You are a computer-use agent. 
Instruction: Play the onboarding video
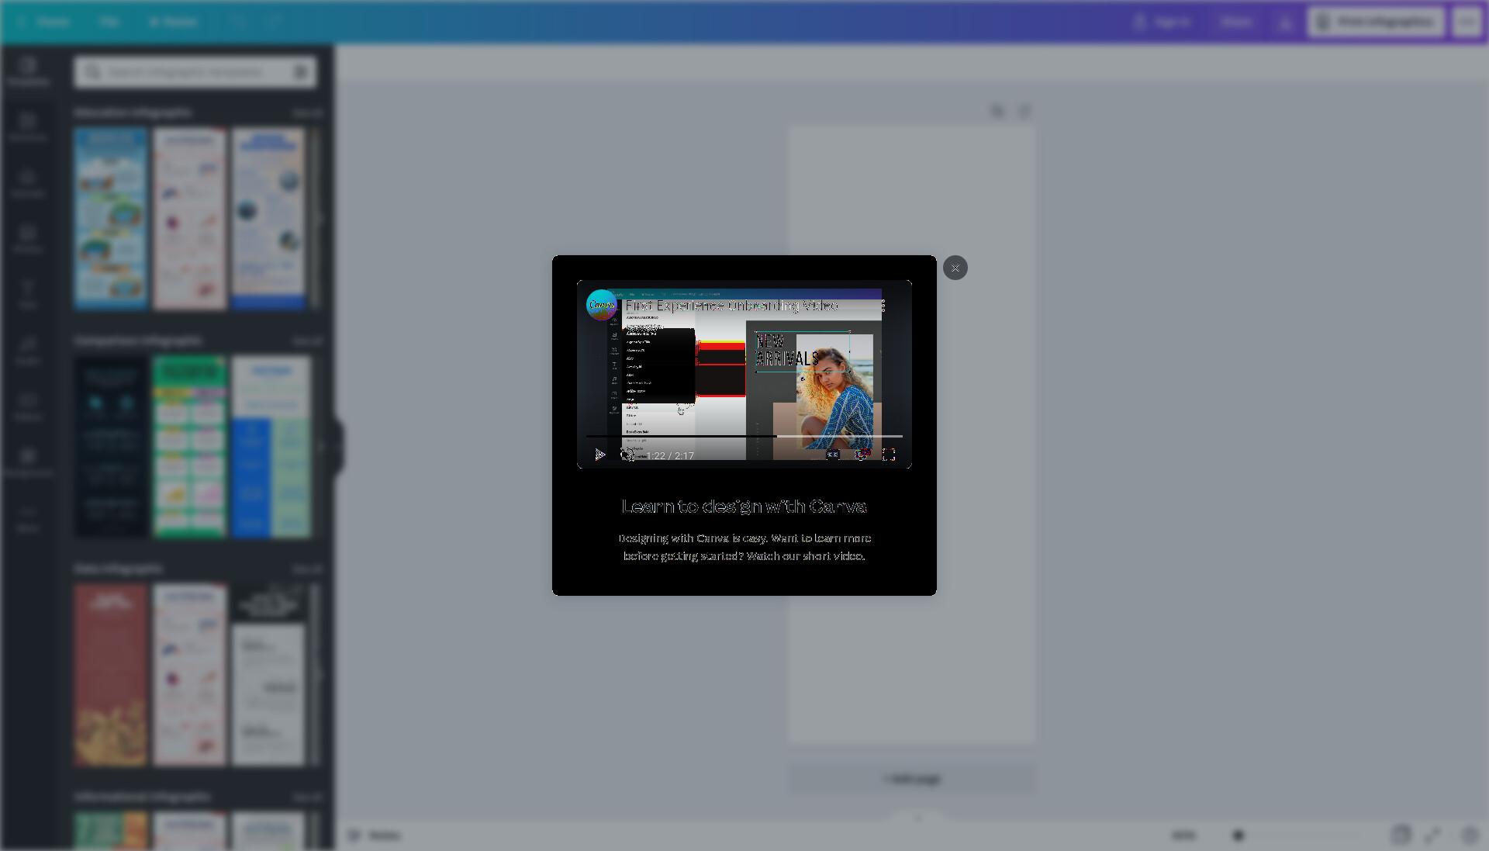tap(599, 455)
